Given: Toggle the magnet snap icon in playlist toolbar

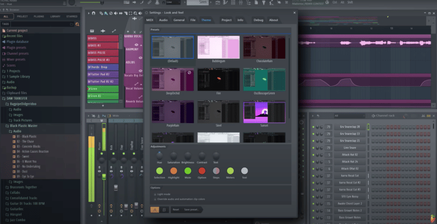Looking at the screenshot, I should pos(93,13).
